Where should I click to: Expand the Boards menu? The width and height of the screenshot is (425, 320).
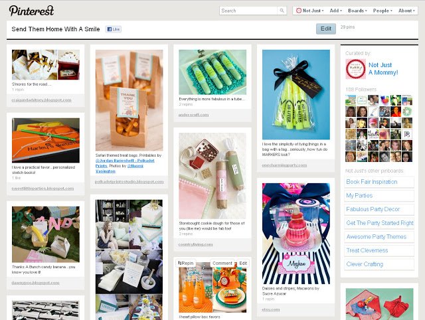357,11
